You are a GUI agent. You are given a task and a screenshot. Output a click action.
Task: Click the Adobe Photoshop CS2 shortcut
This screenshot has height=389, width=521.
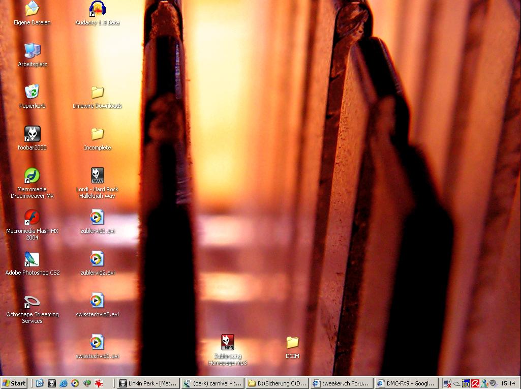pos(33,259)
